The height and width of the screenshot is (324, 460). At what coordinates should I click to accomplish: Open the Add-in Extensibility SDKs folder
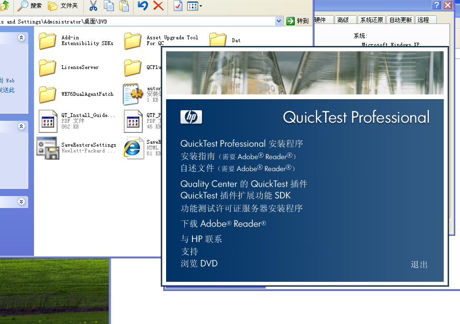(x=76, y=41)
